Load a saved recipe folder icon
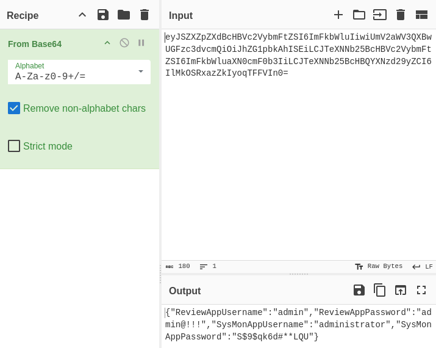436x348 pixels. coord(124,15)
